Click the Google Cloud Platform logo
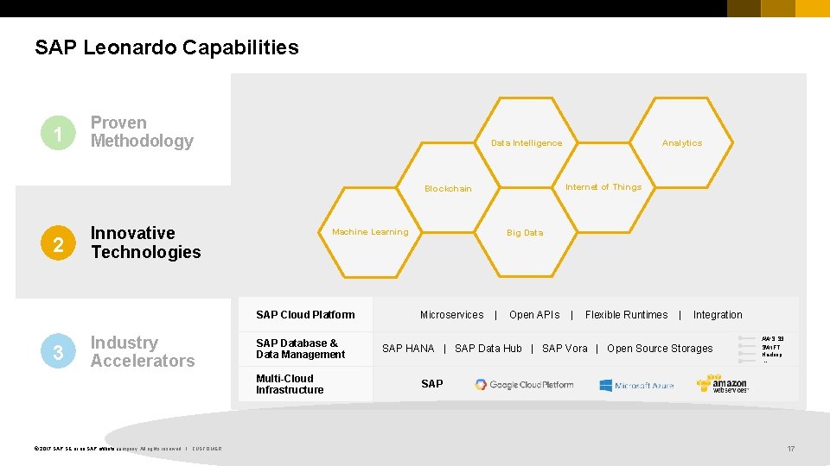 coord(524,385)
